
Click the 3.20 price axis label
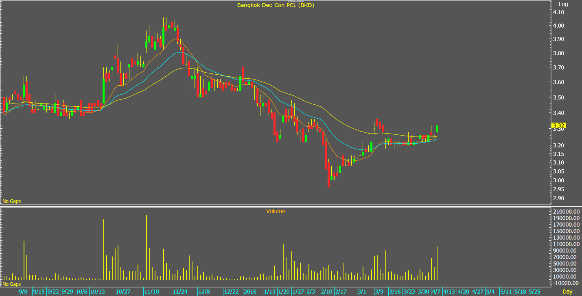coord(559,145)
